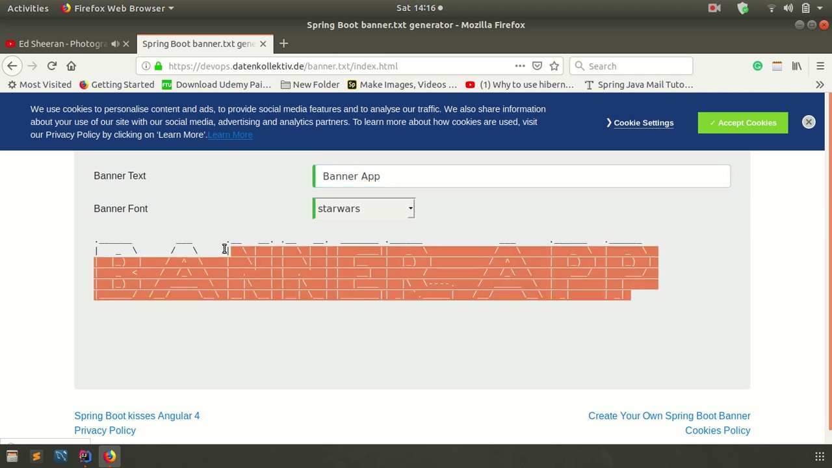Open Spring Boot kisses Angular 4 link

137,416
